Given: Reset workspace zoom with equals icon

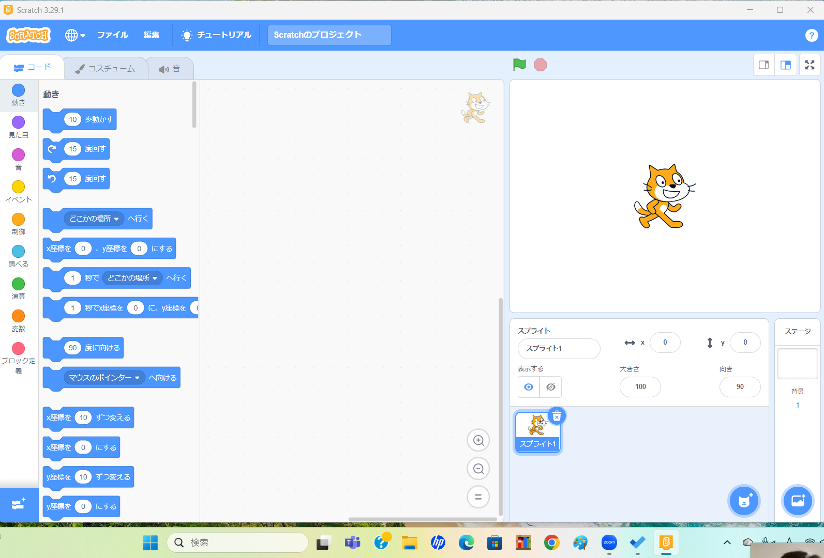Looking at the screenshot, I should (x=478, y=497).
